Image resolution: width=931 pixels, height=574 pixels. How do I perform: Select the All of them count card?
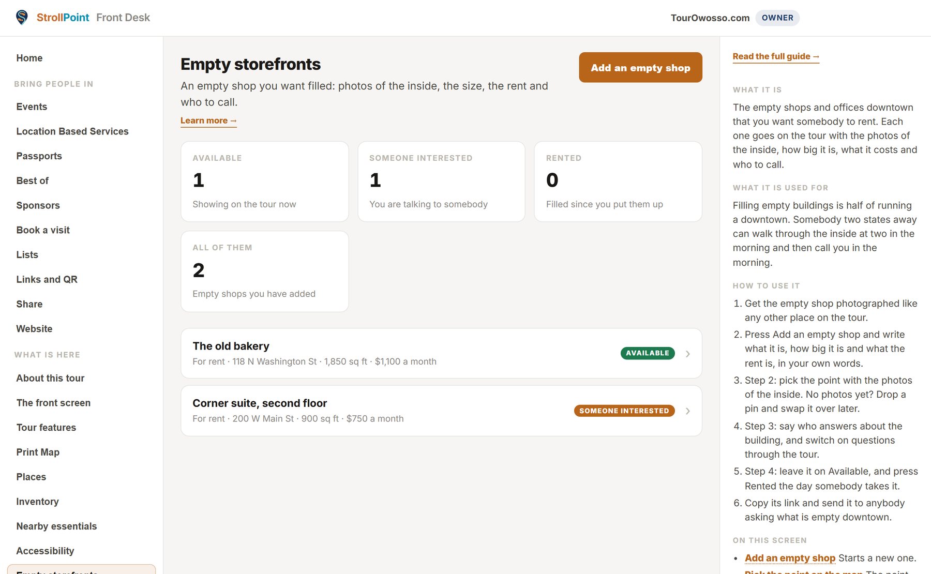point(265,271)
